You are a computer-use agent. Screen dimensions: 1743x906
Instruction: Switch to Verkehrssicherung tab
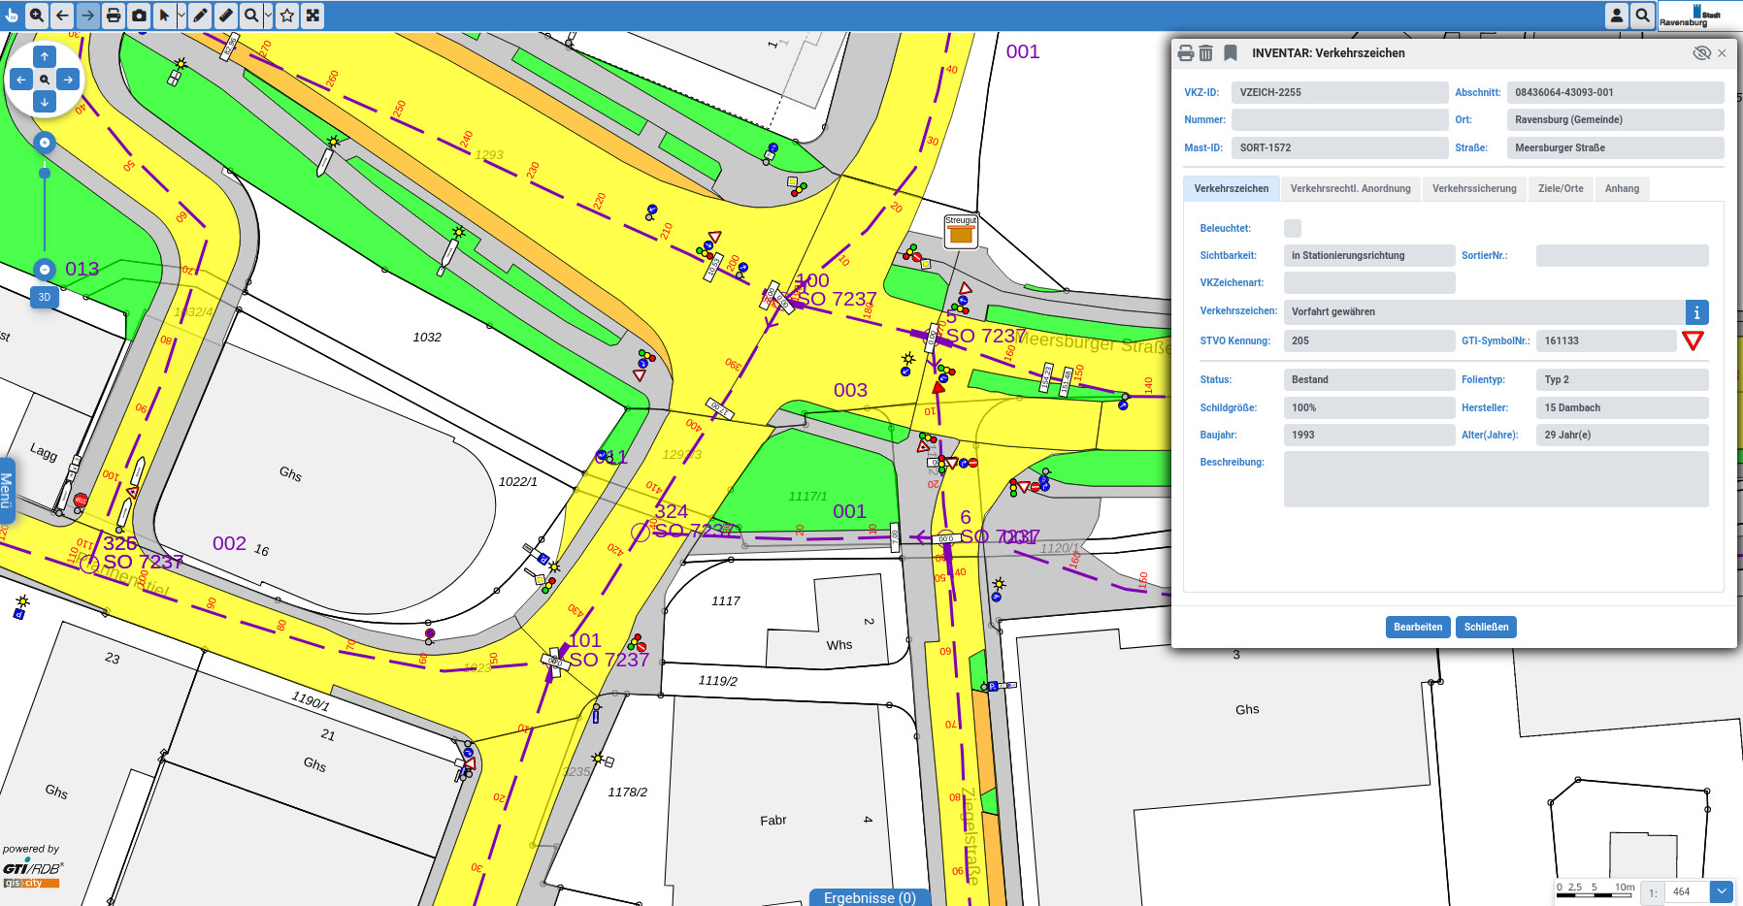coord(1473,189)
